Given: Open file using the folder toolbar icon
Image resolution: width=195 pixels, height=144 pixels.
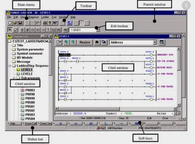Looking at the screenshot, I should click(15, 23).
